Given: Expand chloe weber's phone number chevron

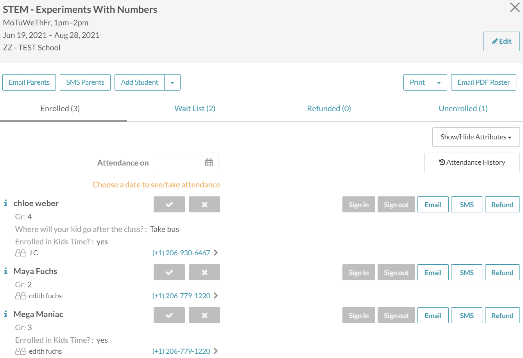Looking at the screenshot, I should point(216,253).
